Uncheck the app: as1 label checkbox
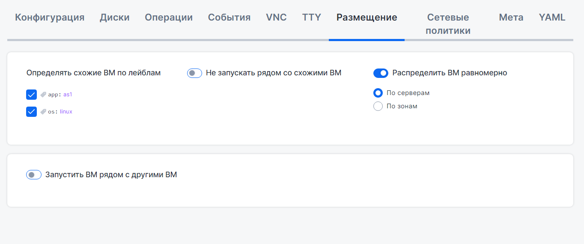Screen dimensions: 584x244 click(32, 95)
